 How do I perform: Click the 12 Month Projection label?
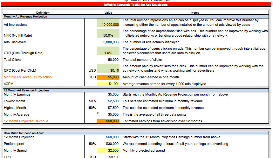19,137
